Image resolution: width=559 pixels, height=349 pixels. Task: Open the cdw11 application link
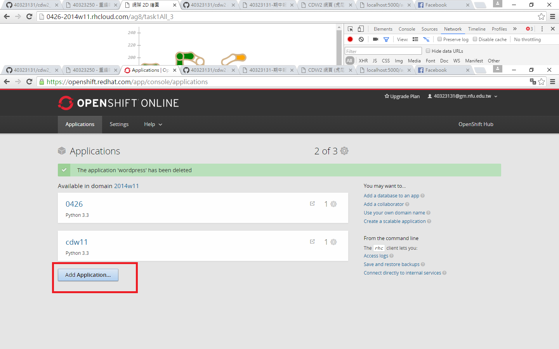point(77,242)
